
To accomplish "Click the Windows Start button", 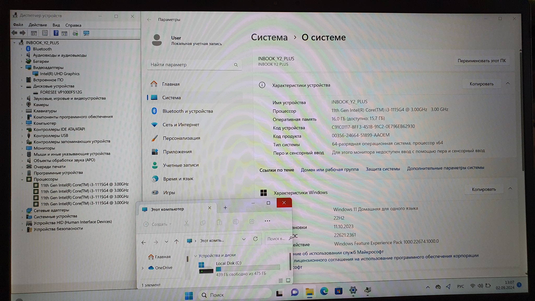I will [189, 296].
